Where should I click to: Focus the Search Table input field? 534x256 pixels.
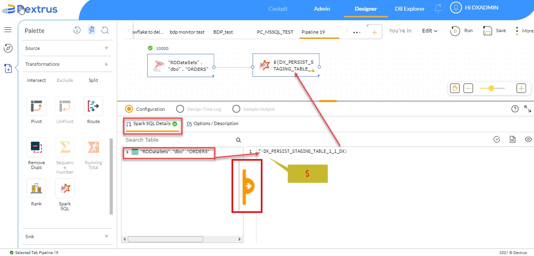[179, 140]
